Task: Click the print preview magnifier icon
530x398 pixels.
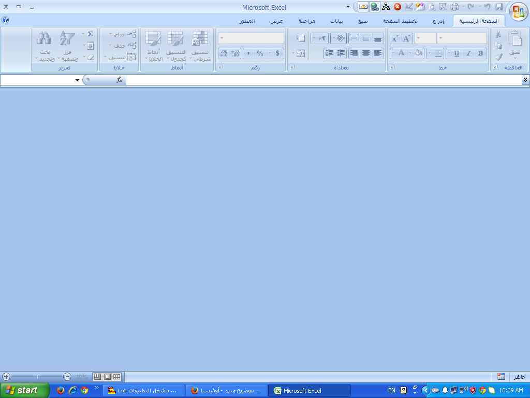Action: pos(432,7)
